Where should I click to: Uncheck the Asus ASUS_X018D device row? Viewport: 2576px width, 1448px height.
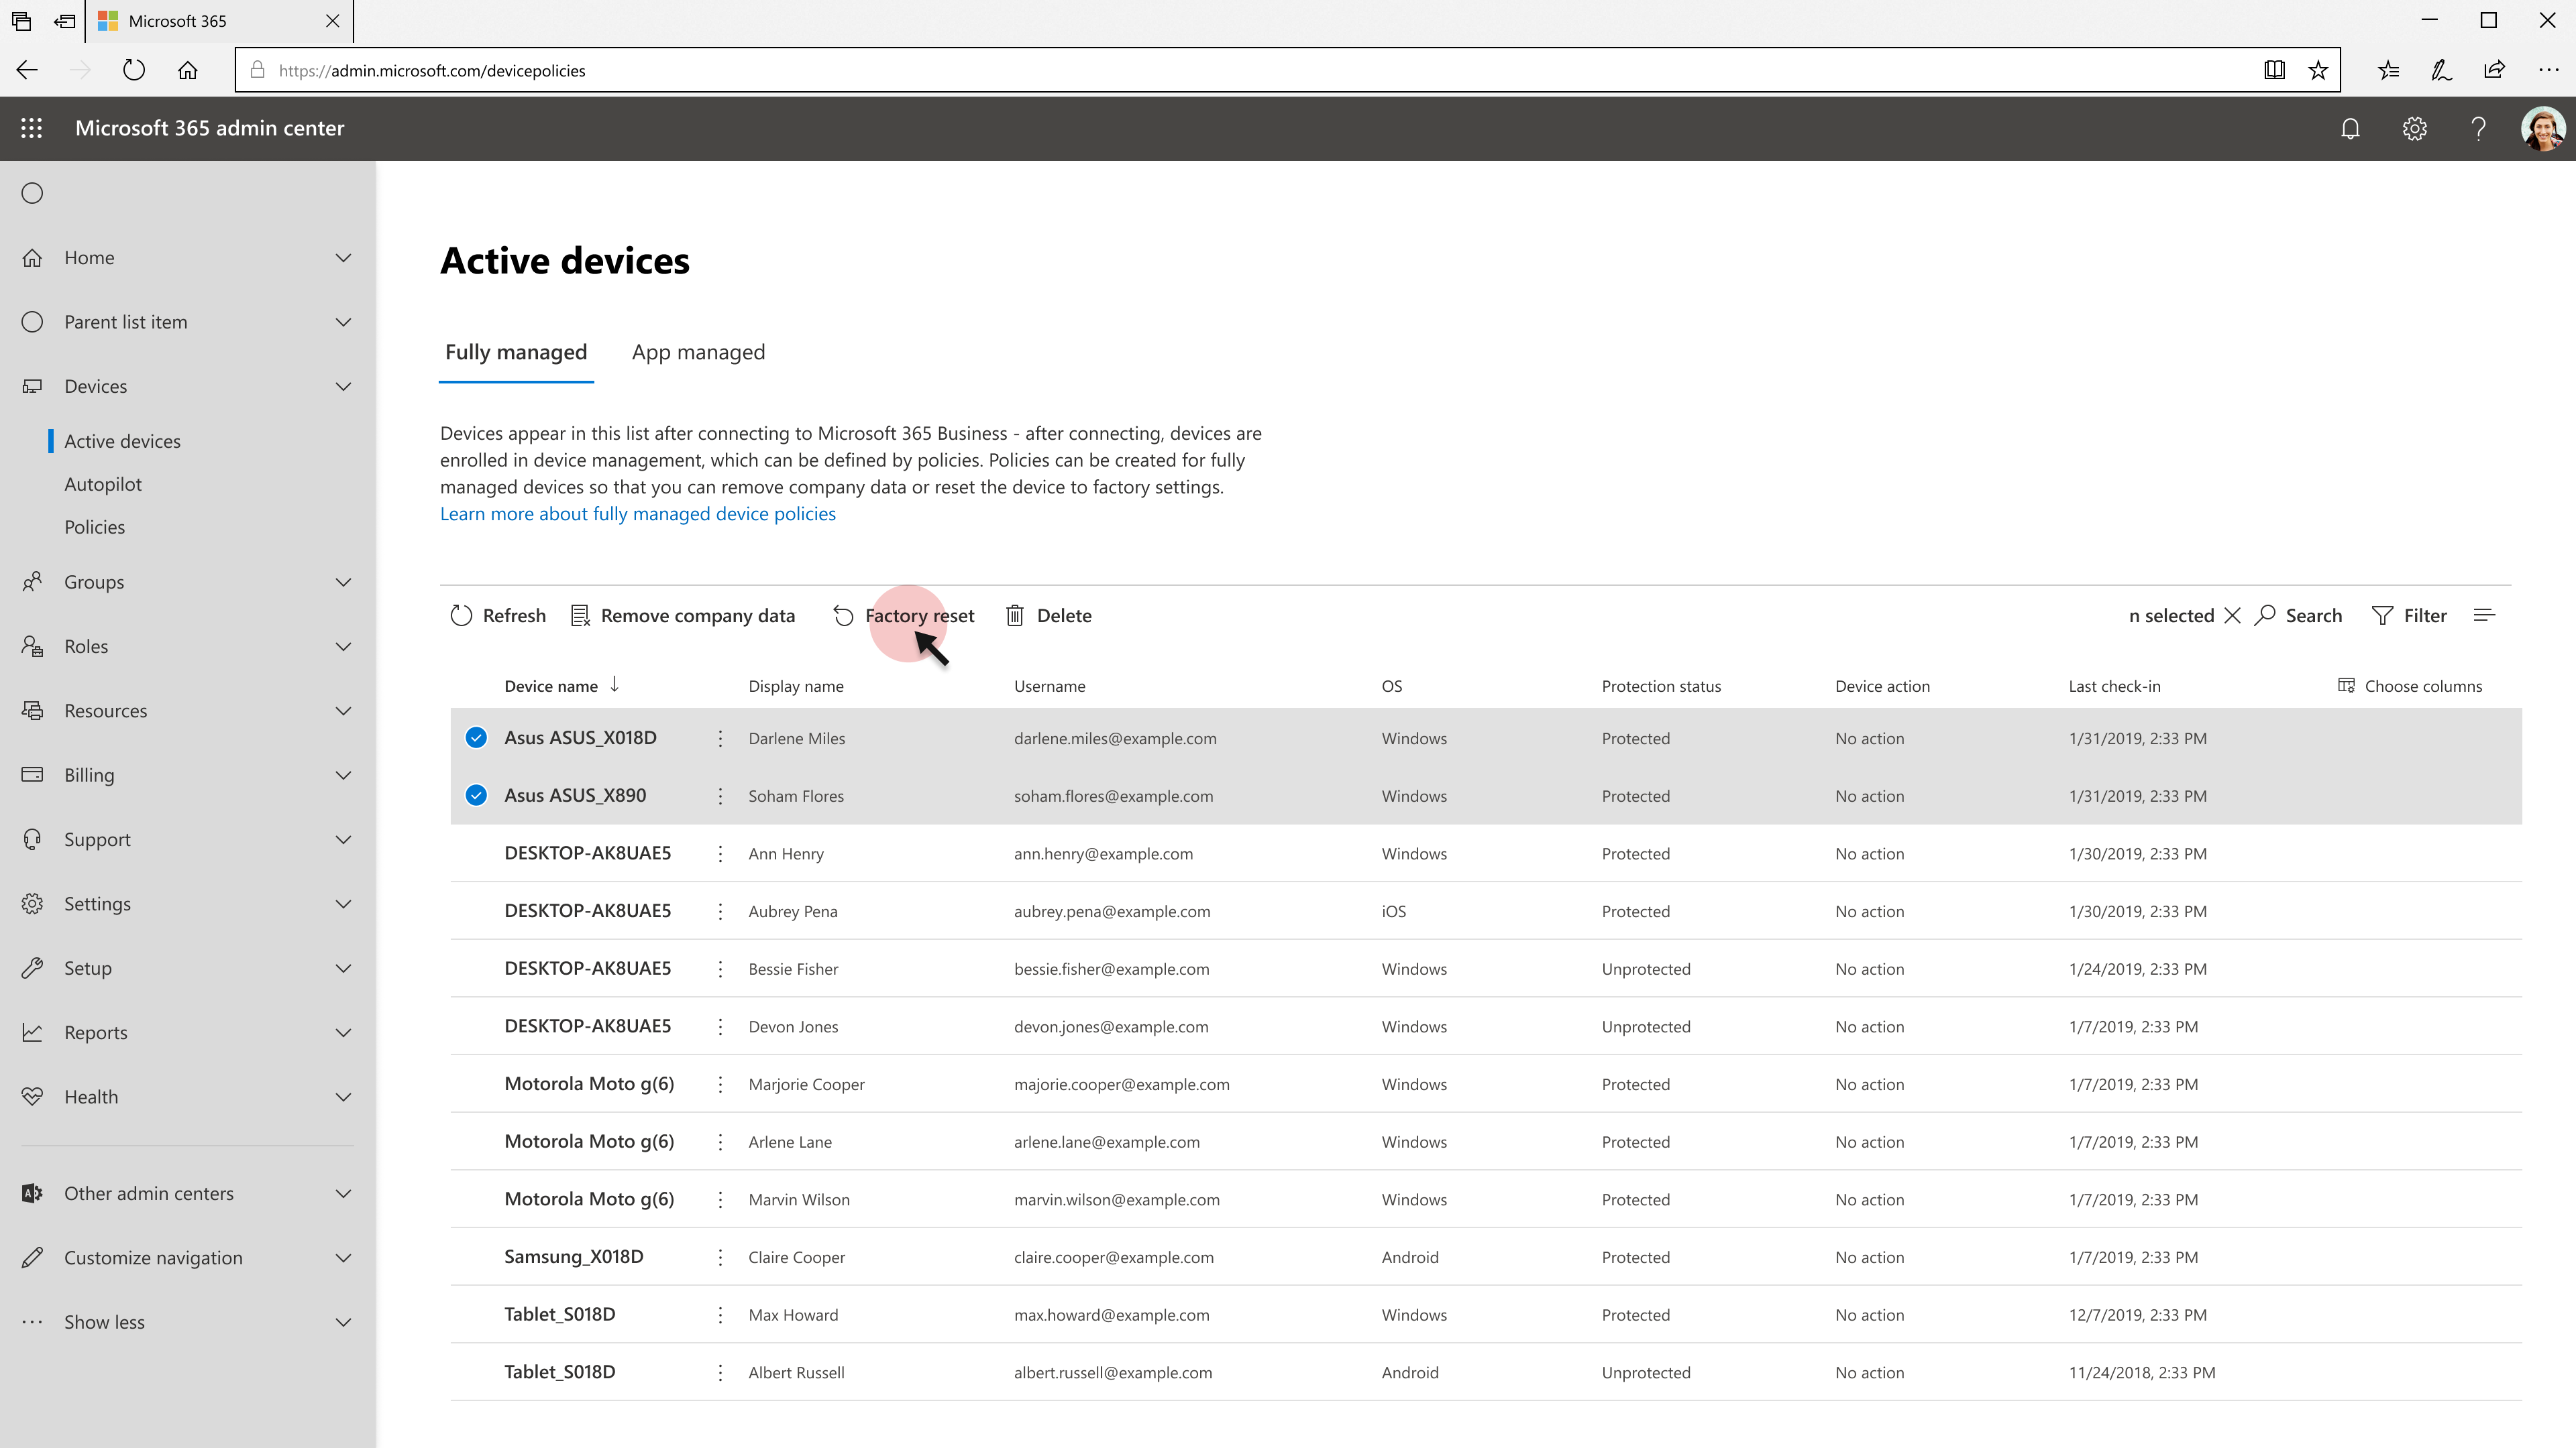(475, 737)
